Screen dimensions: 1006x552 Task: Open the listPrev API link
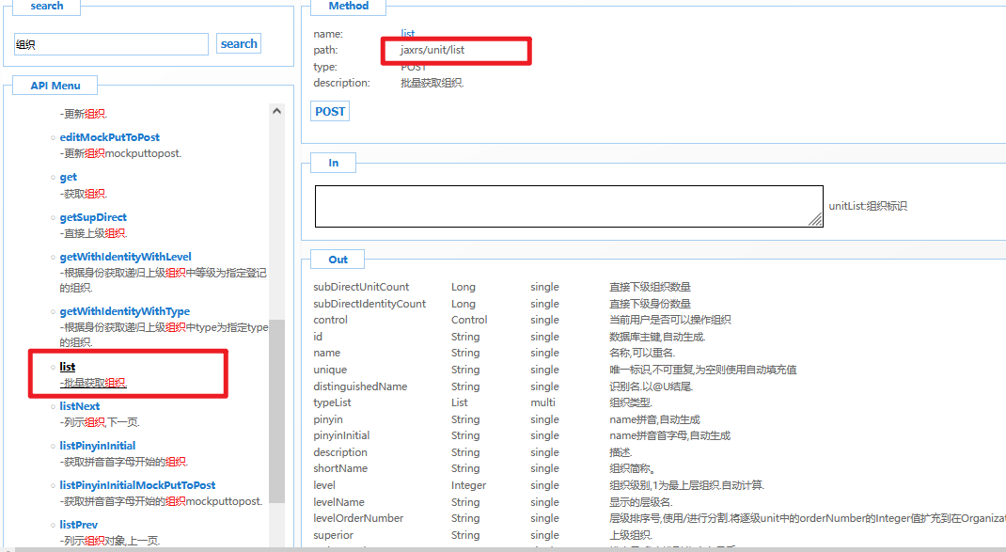pos(78,525)
